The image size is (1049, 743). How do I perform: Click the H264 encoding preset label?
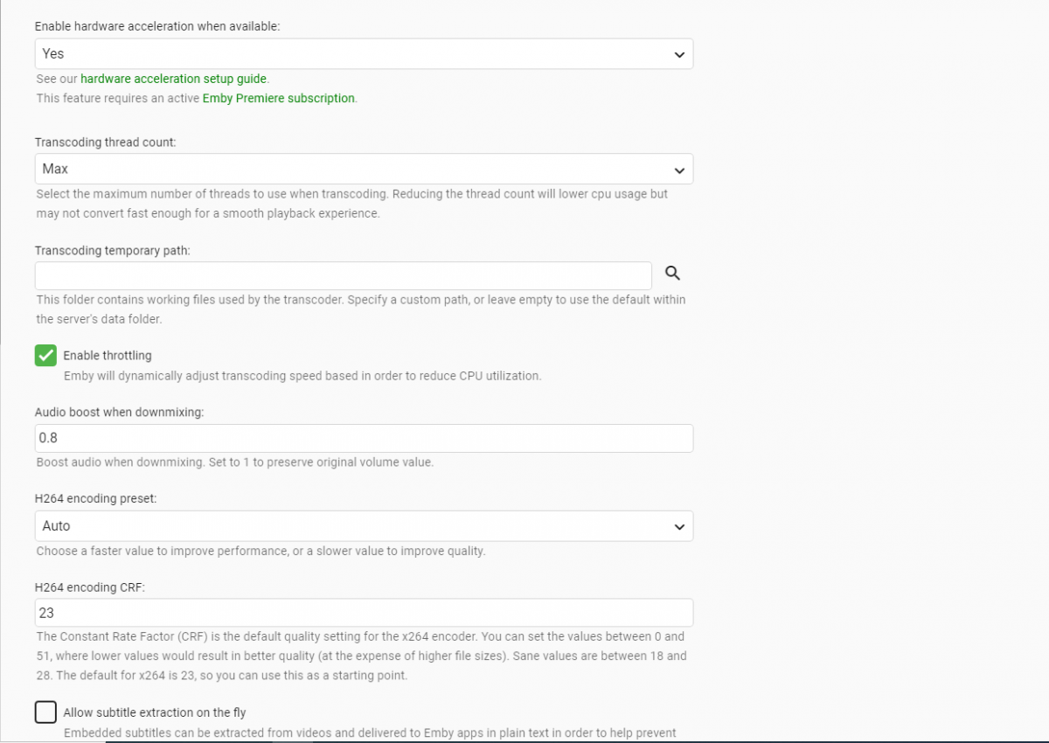95,499
